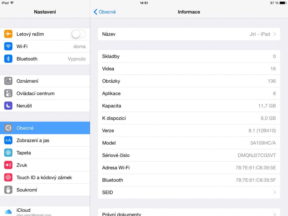The height and width of the screenshot is (216, 288).
Task: Tap the Touch ID a kódový zámek icon
Action: [8, 177]
